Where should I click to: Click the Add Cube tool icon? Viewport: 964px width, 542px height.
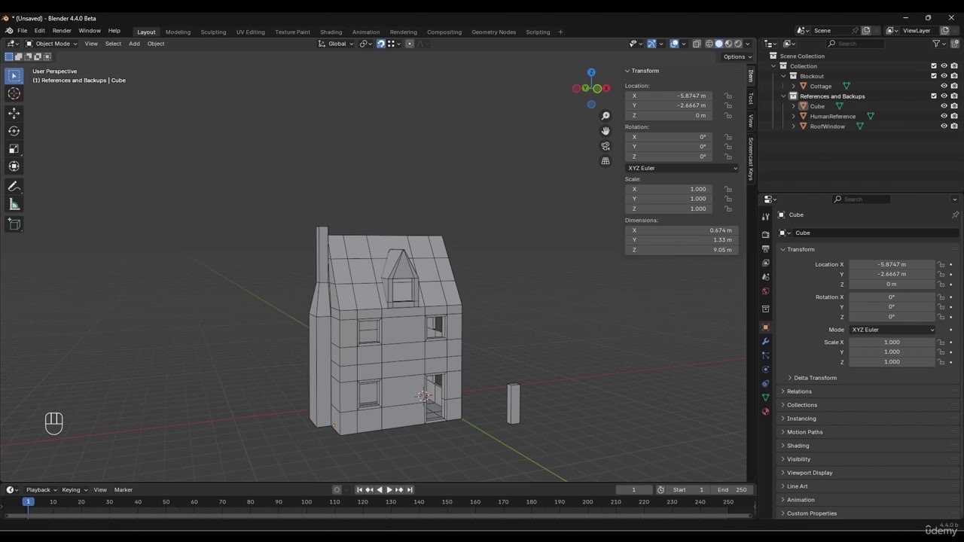point(14,224)
